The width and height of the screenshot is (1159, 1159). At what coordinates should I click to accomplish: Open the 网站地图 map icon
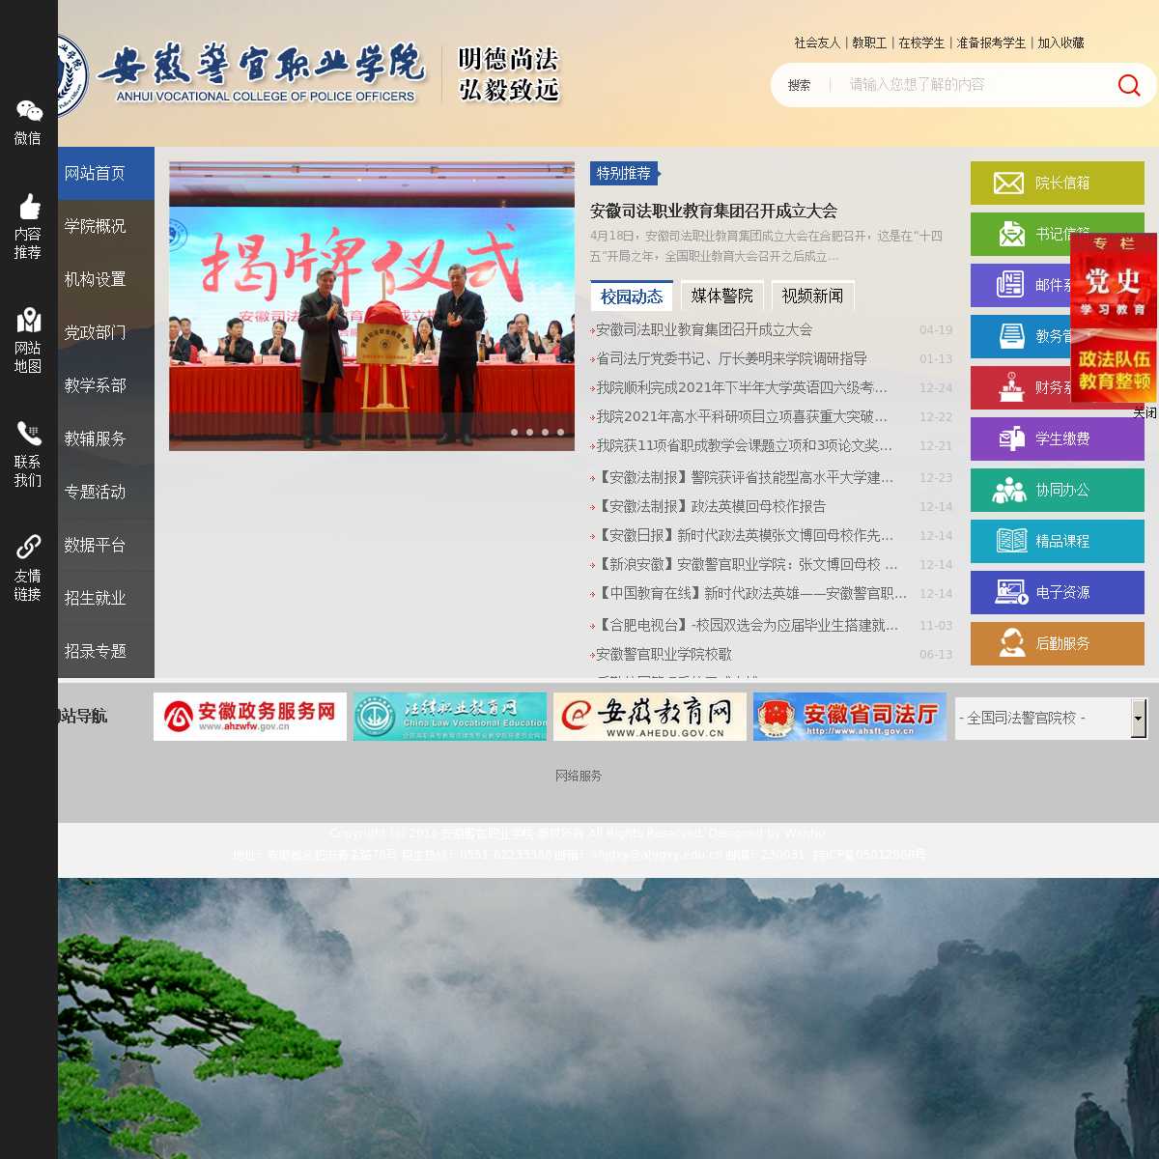28,321
